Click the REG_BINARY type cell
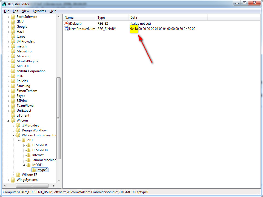Image resolution: width=263 pixels, height=197 pixels. coord(107,29)
